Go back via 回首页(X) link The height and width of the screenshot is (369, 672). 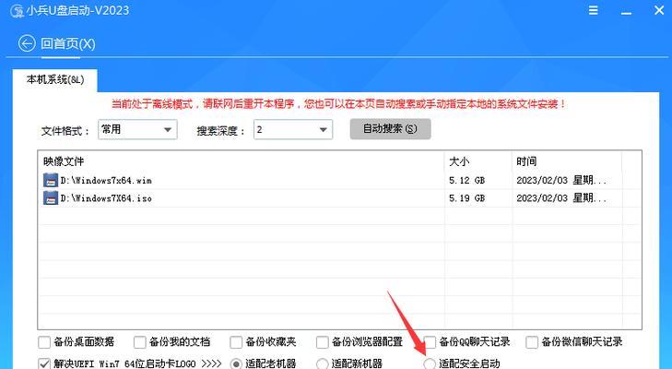(67, 43)
